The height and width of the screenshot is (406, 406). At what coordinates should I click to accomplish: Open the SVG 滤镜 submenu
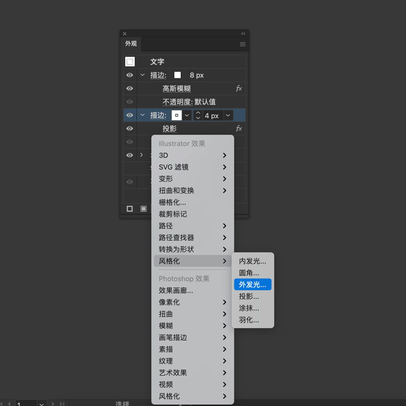coord(193,167)
